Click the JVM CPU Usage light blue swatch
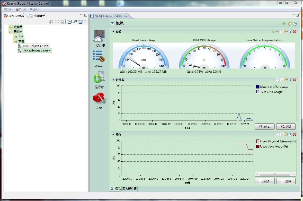Screen dimensions: 303x201 (258, 92)
